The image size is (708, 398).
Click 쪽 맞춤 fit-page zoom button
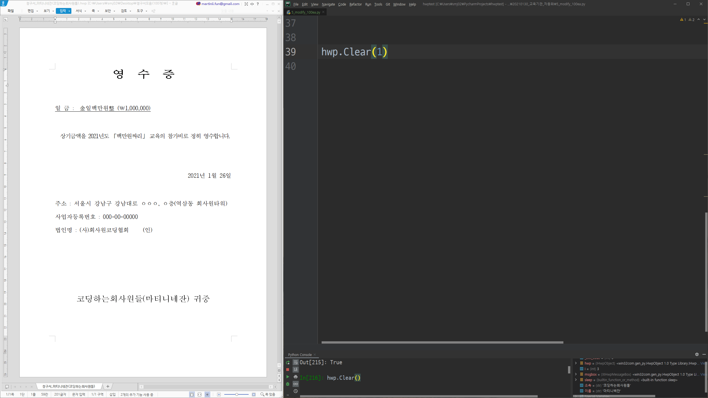click(268, 394)
